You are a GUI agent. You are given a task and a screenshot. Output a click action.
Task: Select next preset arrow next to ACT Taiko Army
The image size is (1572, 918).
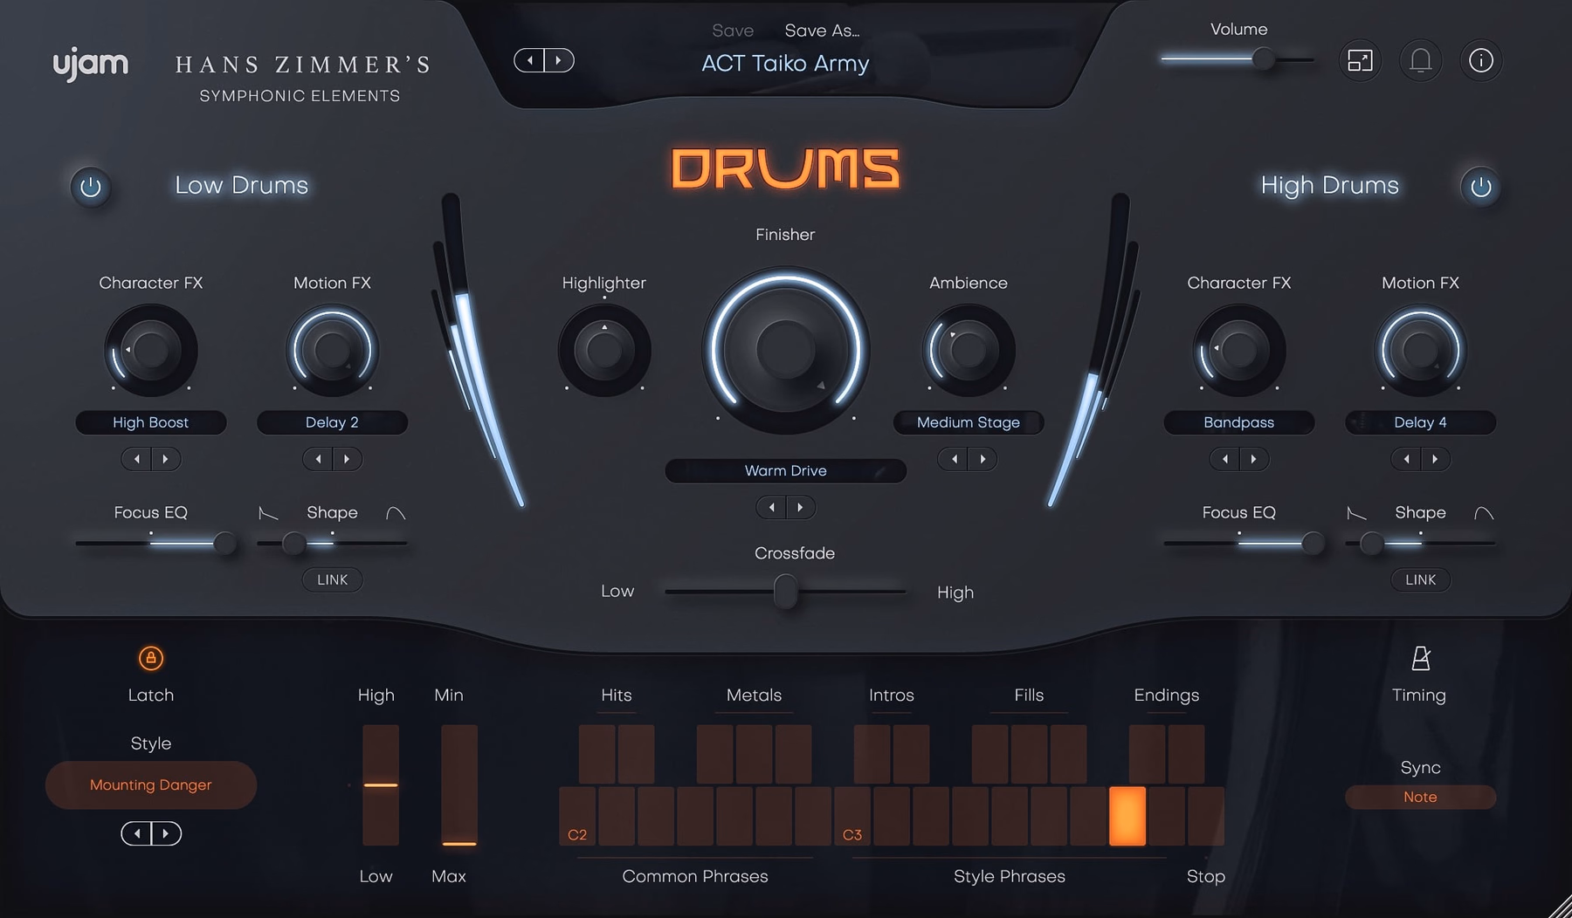559,60
